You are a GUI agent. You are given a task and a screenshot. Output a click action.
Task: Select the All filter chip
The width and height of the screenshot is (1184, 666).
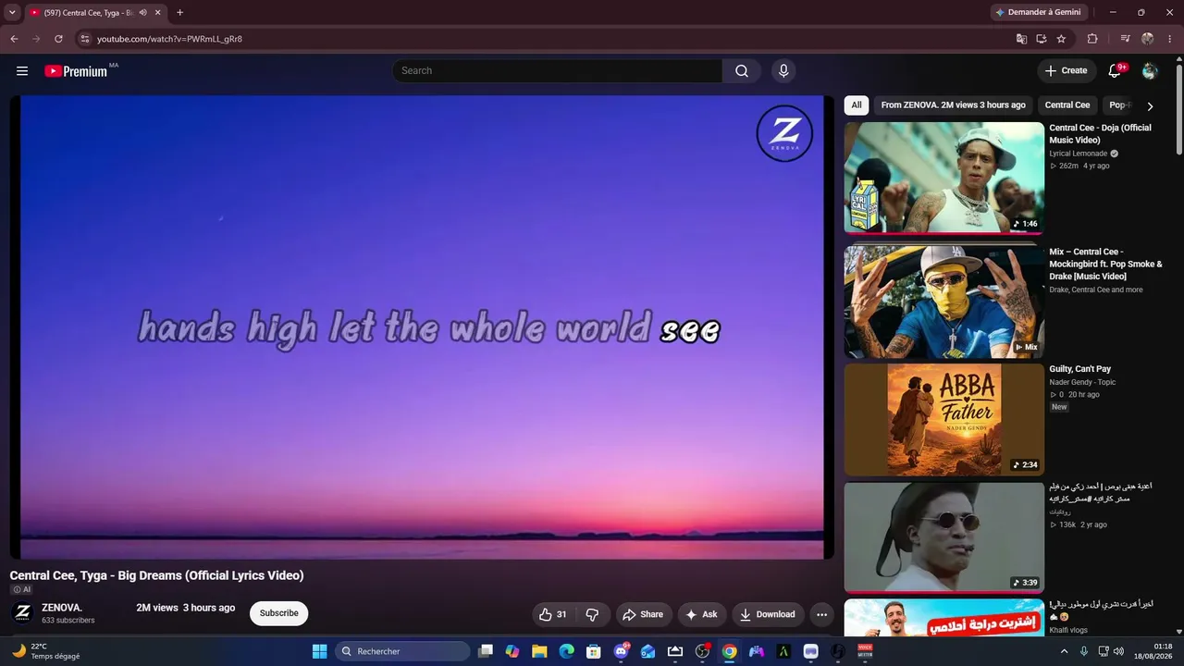click(x=857, y=105)
